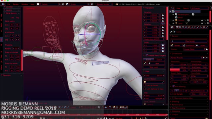Click the Animation render button
The width and height of the screenshot is (212, 119).
coord(189,46)
